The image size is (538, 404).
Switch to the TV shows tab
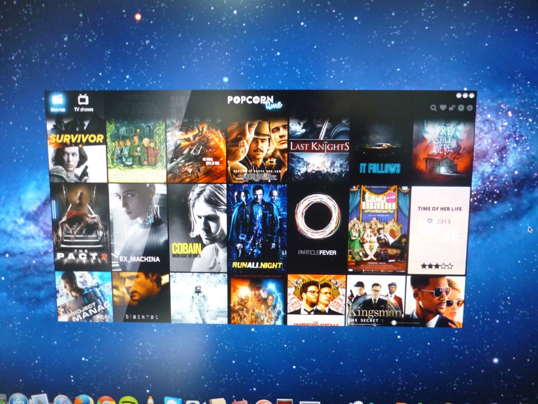point(84,103)
